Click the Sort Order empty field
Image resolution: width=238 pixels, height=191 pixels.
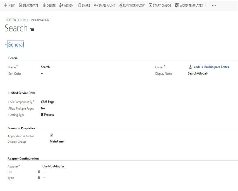point(42,74)
